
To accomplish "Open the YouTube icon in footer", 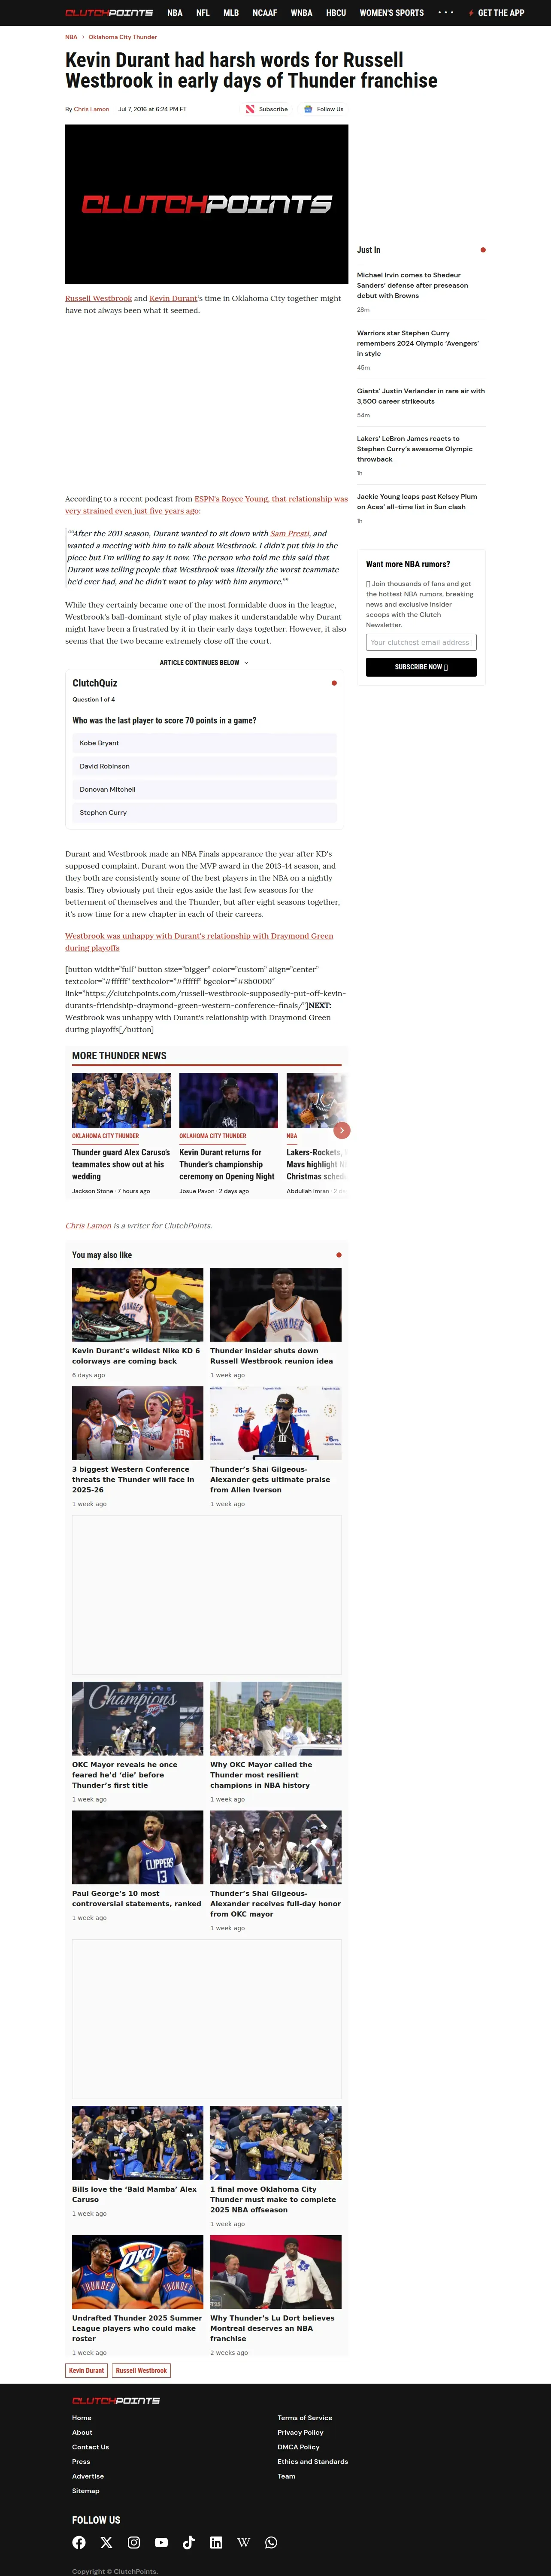I will point(161,2542).
